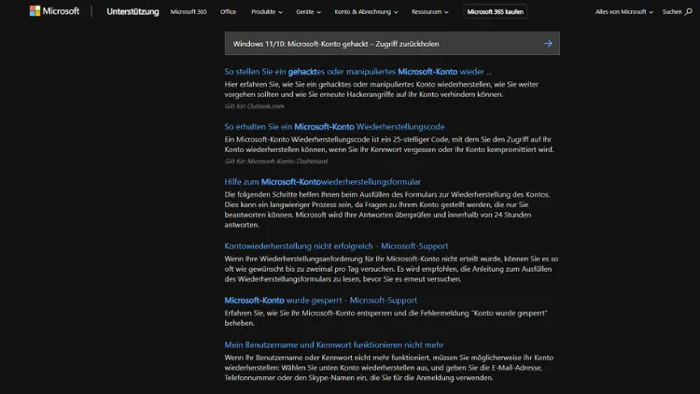Viewport: 700px width, 394px height.
Task: Expand the Konto & Abrechnung dropdown
Action: [x=366, y=11]
